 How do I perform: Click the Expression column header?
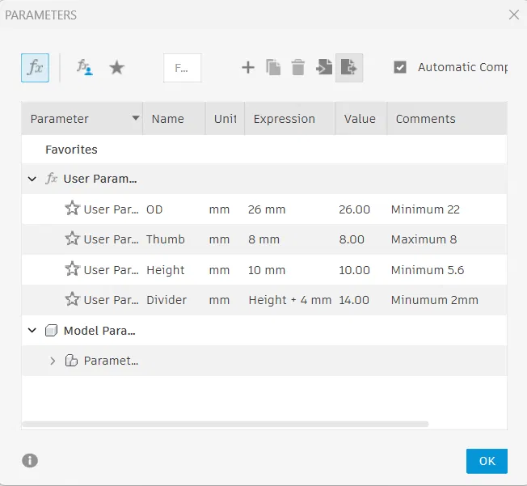pos(285,119)
